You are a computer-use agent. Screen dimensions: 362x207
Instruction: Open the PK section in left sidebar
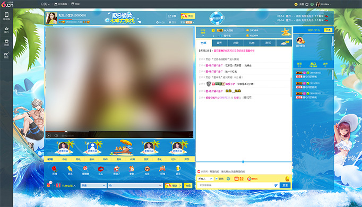click(6, 55)
